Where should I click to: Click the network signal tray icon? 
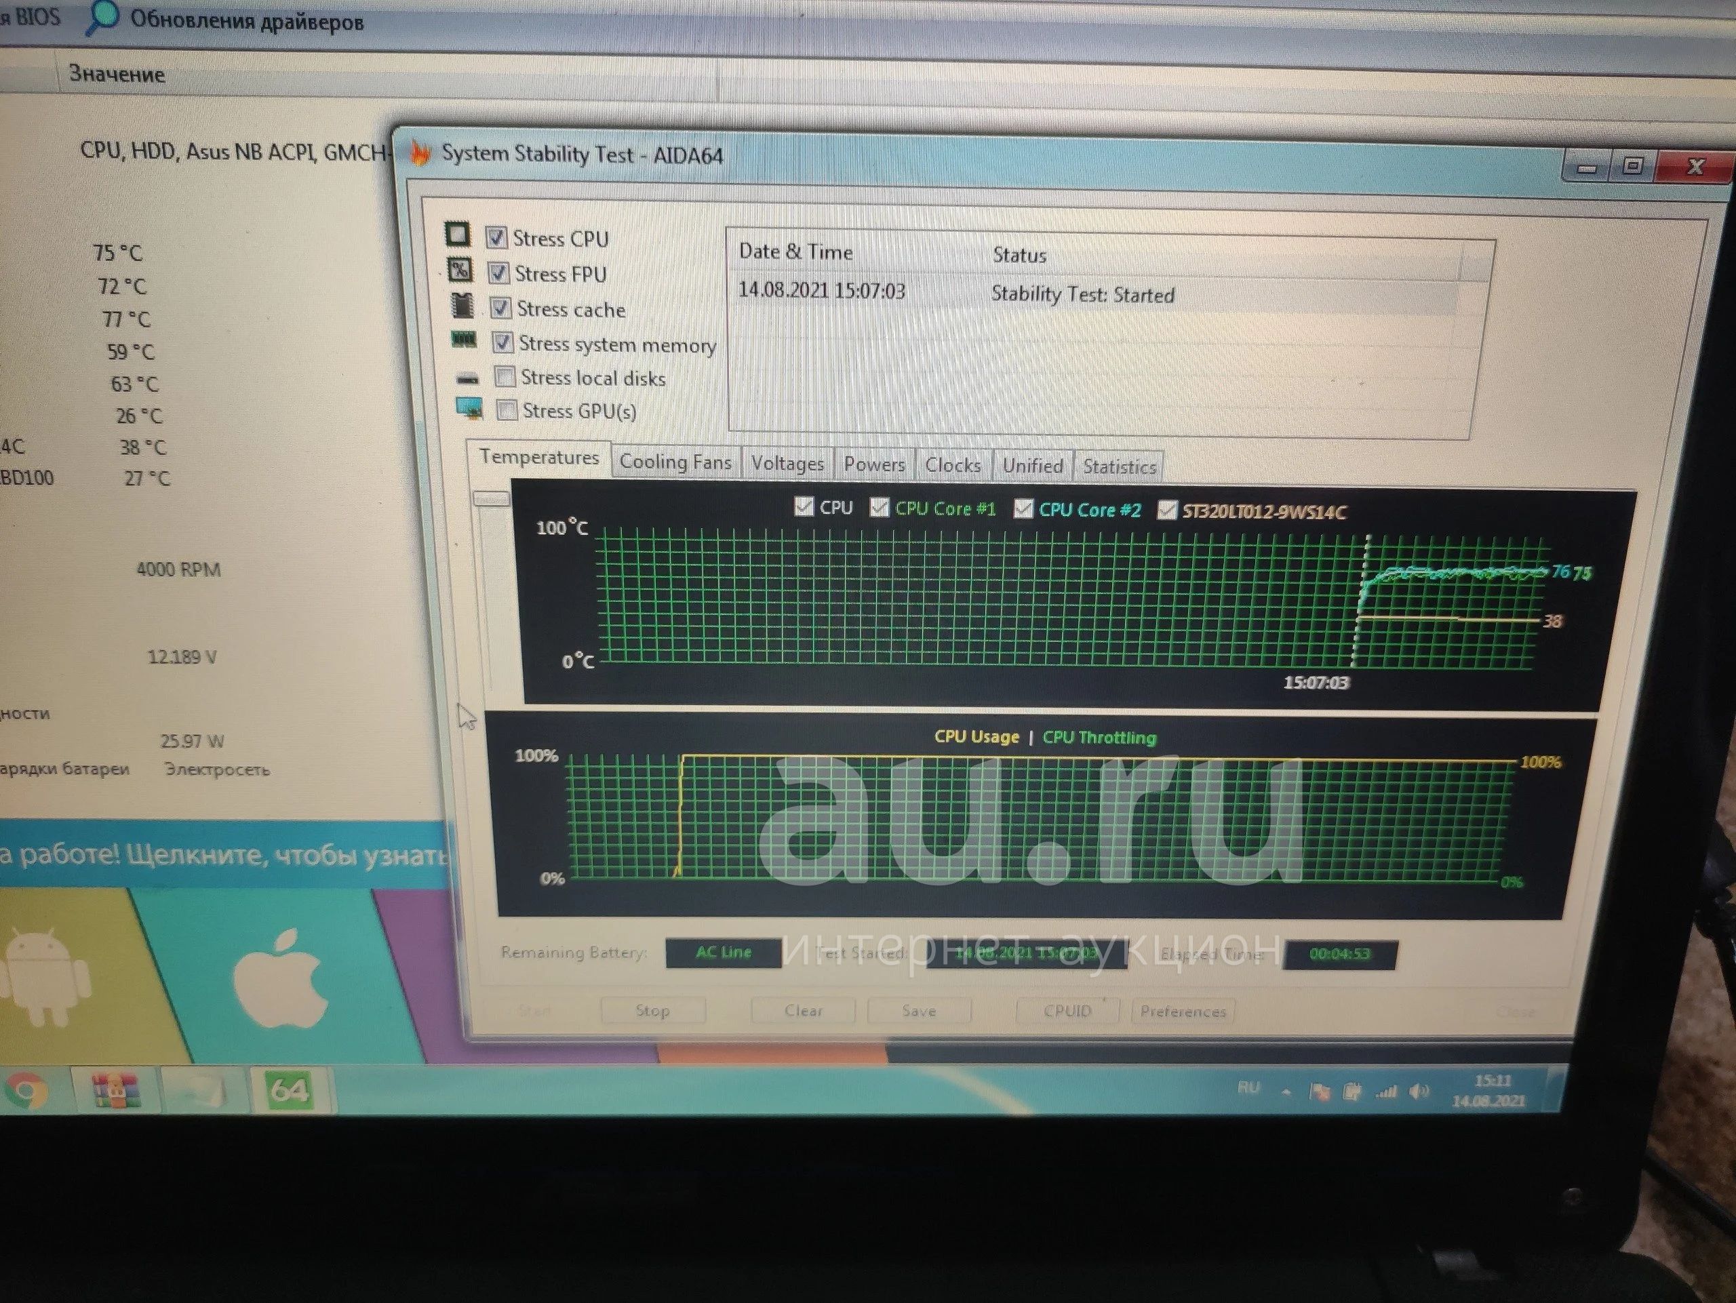(1386, 1091)
